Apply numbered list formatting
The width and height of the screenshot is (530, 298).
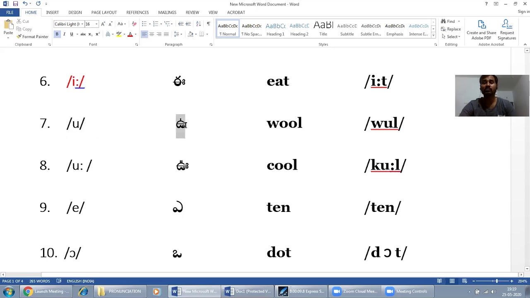(x=156, y=24)
